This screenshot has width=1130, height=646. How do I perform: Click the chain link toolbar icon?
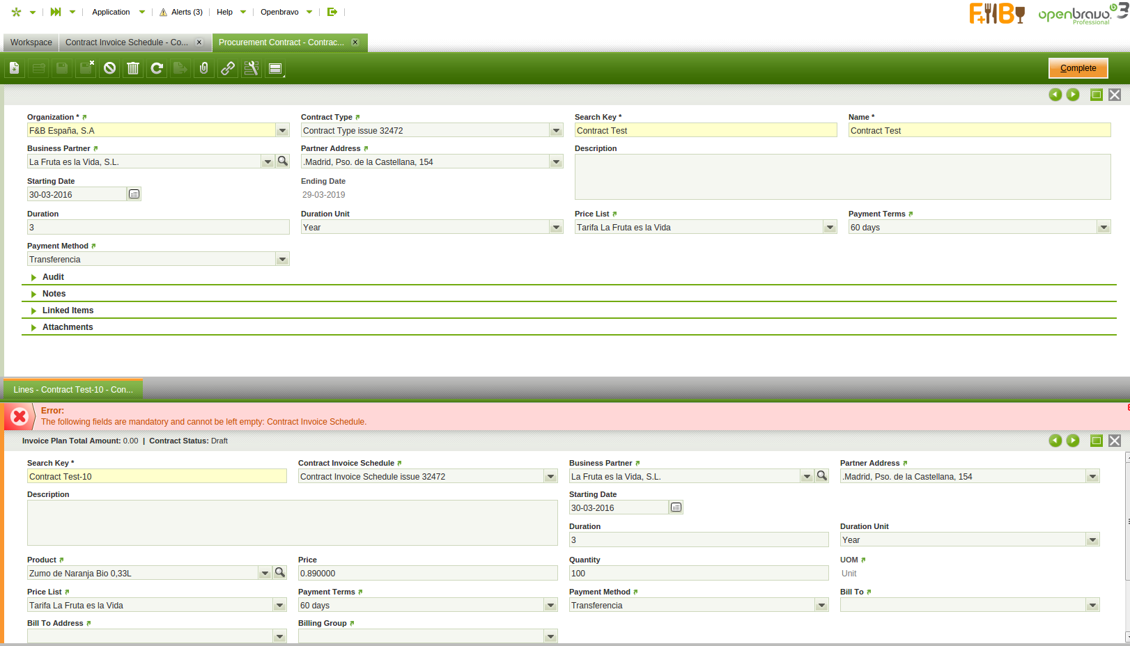(228, 68)
